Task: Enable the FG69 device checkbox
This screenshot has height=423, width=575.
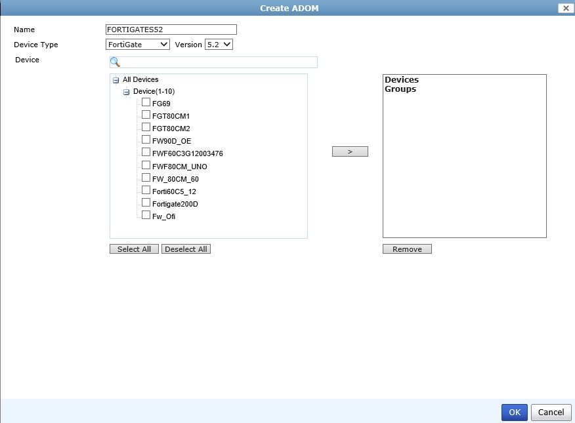Action: click(146, 102)
